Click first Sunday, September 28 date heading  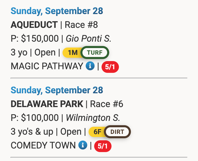coord(57,11)
